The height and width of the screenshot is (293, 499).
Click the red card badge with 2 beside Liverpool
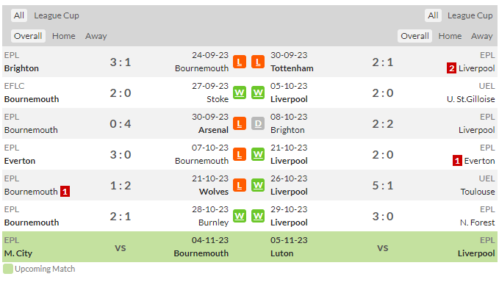click(x=451, y=68)
